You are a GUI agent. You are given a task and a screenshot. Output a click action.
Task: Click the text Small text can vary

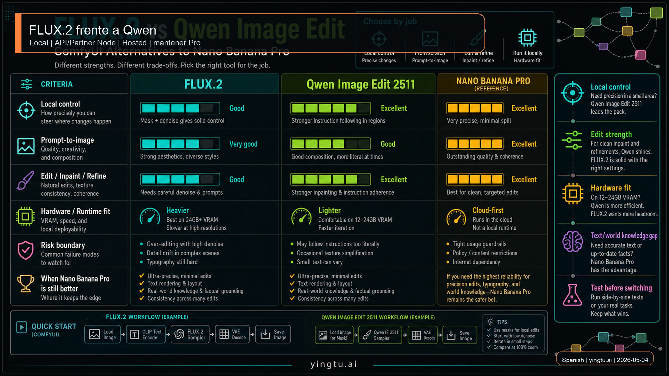click(x=319, y=262)
